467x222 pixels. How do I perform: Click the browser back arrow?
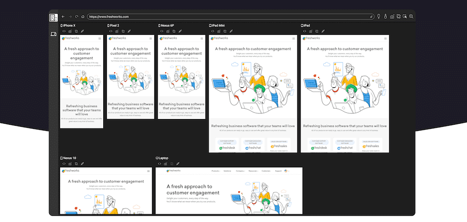[63, 17]
